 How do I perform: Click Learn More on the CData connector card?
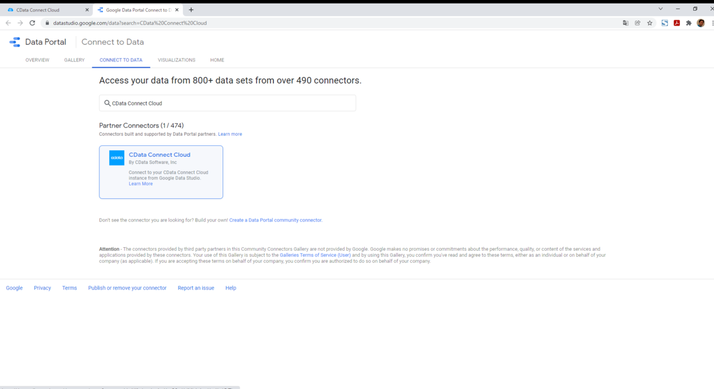coord(140,183)
